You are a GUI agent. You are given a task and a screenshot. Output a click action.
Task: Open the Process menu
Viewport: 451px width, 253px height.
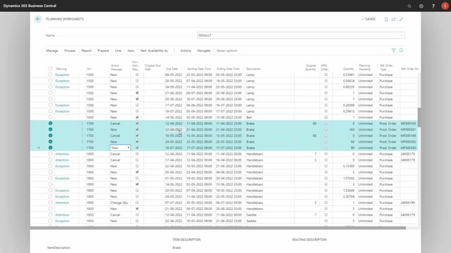click(70, 51)
